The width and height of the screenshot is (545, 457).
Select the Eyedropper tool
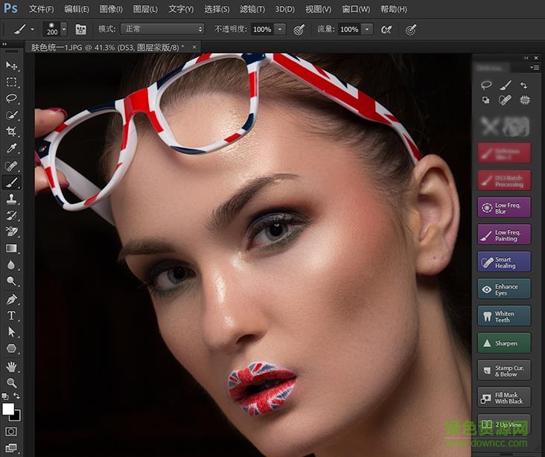coord(12,149)
